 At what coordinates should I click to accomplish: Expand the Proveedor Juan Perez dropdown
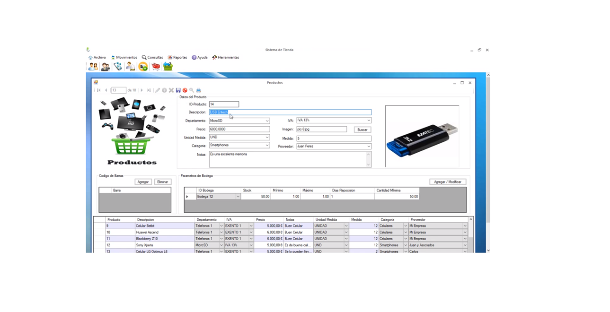(x=368, y=147)
